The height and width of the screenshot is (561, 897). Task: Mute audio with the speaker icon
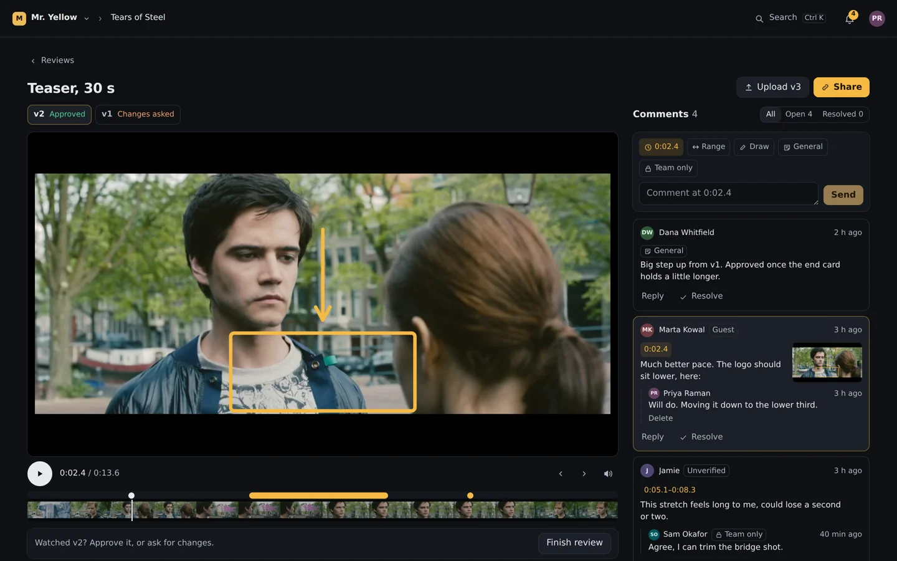pyautogui.click(x=608, y=474)
